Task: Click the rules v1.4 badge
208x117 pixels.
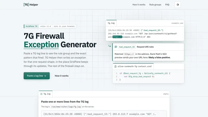Action: (45, 26)
